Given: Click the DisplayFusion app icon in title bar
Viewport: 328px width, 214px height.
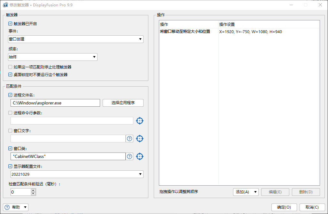Looking at the screenshot, I should click(x=5, y=5).
